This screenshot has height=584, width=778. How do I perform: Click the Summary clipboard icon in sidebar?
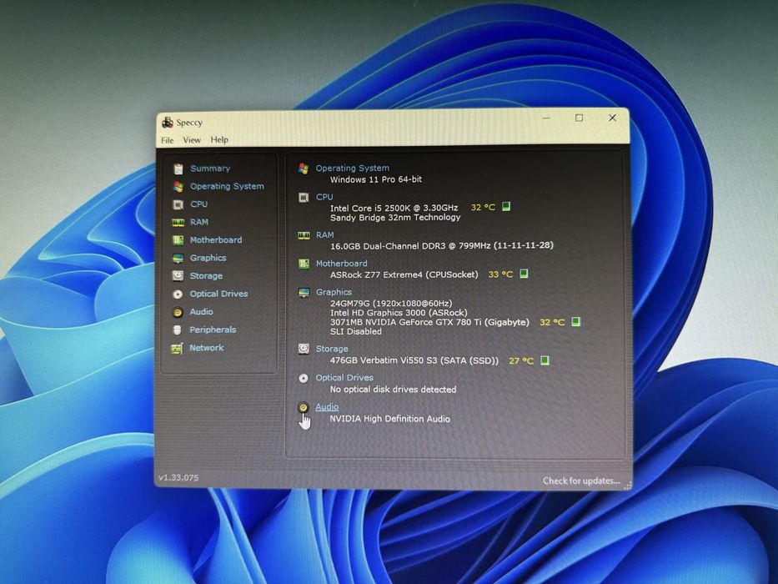point(178,169)
